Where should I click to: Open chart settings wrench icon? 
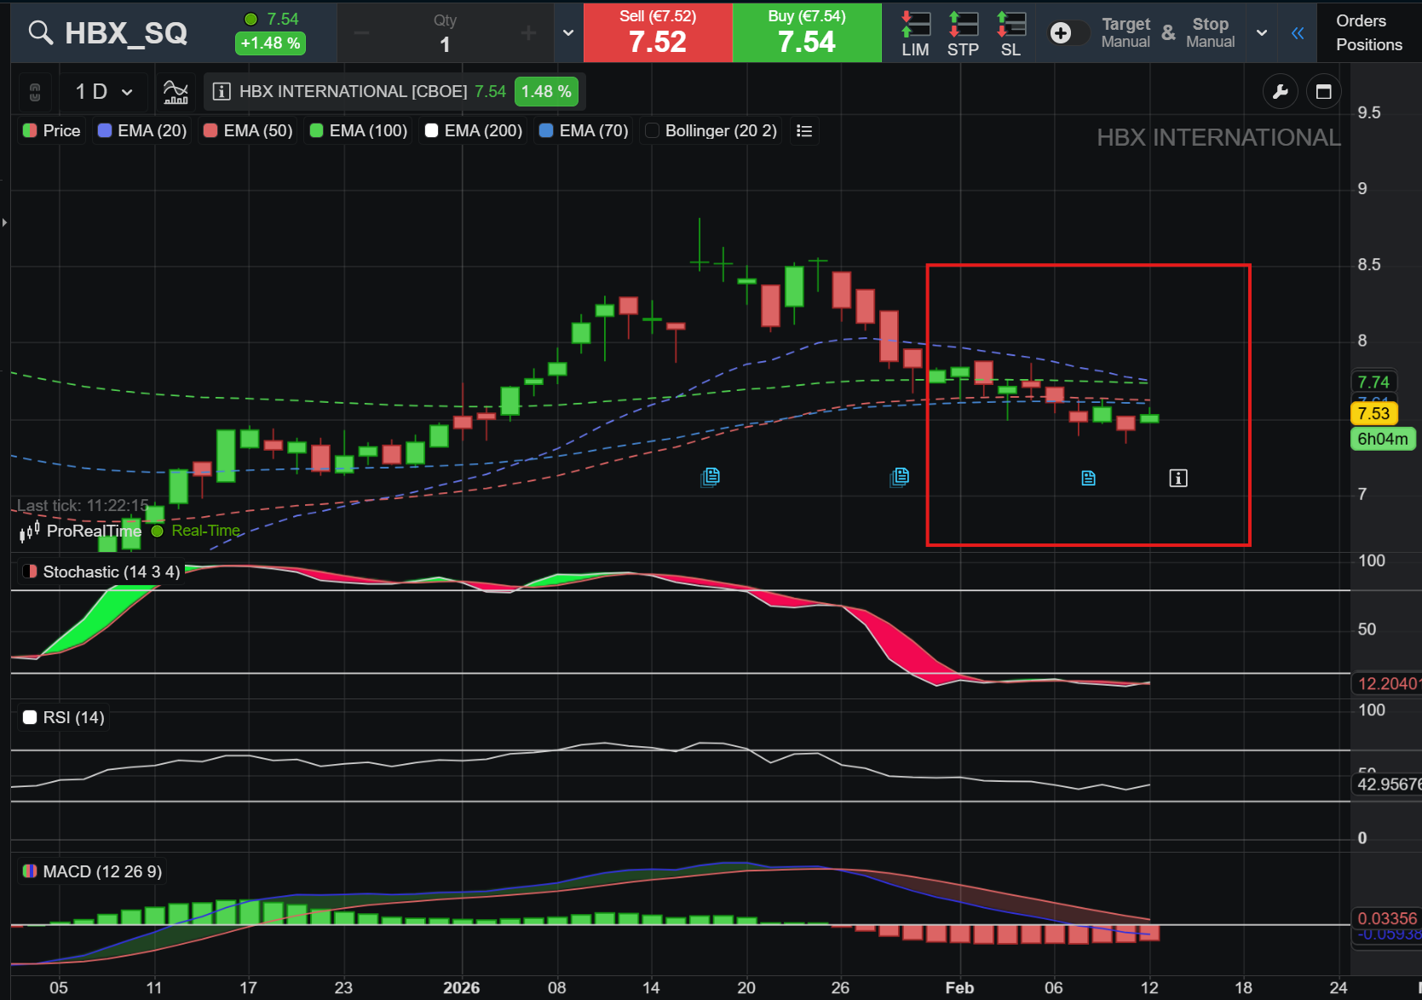1280,91
